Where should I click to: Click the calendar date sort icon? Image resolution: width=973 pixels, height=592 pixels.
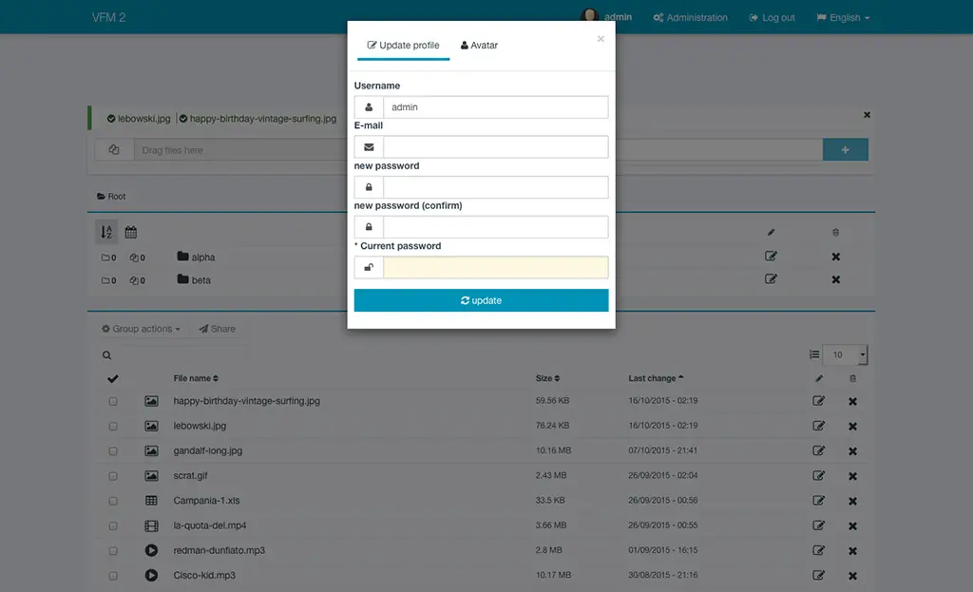click(x=131, y=232)
